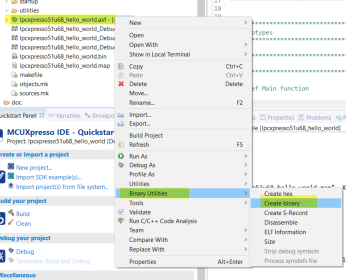This screenshot has width=346, height=280.
Task: Click the New project icon in Quickstart
Action: click(11, 167)
